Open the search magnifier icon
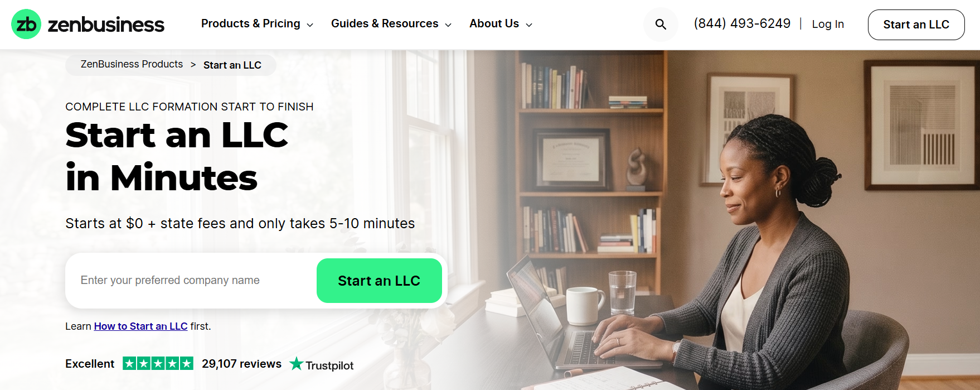The image size is (980, 390). 661,25
